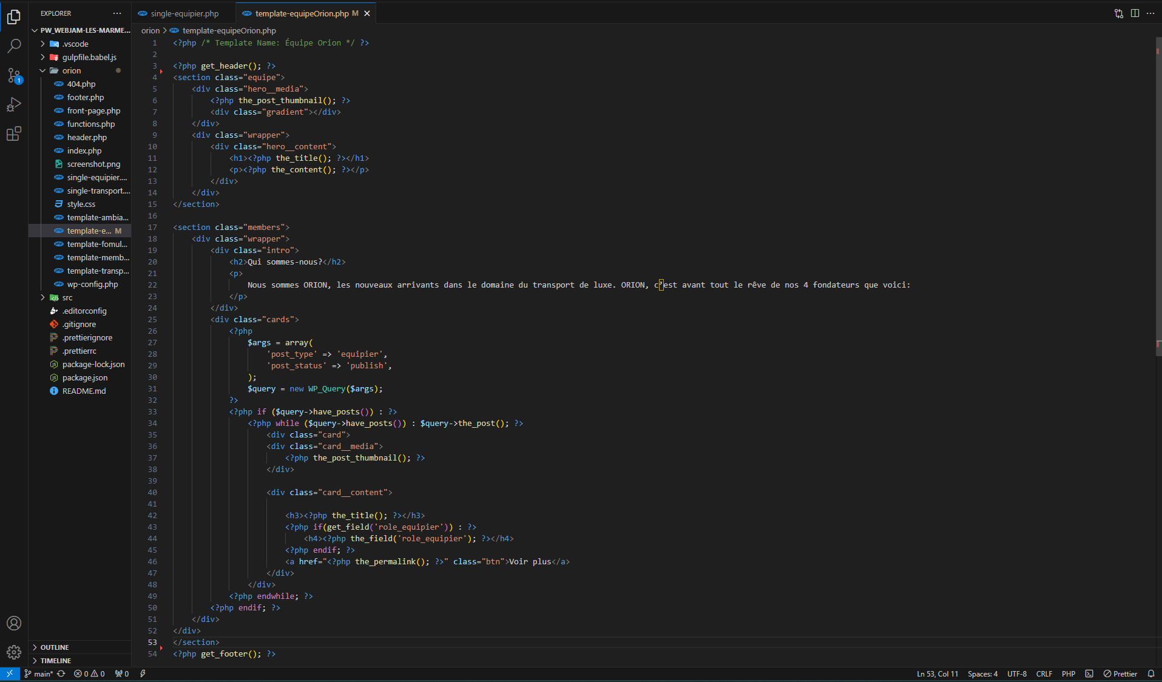Viewport: 1162px width, 682px height.
Task: Click the remote connection indicator
Action: point(9,674)
